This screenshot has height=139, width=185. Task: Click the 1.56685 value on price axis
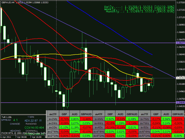(x=181, y=32)
